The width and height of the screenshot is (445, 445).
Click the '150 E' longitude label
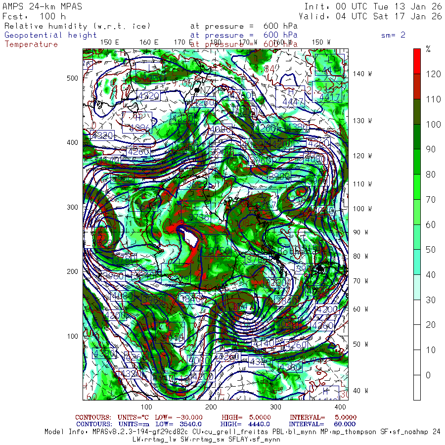point(110,43)
